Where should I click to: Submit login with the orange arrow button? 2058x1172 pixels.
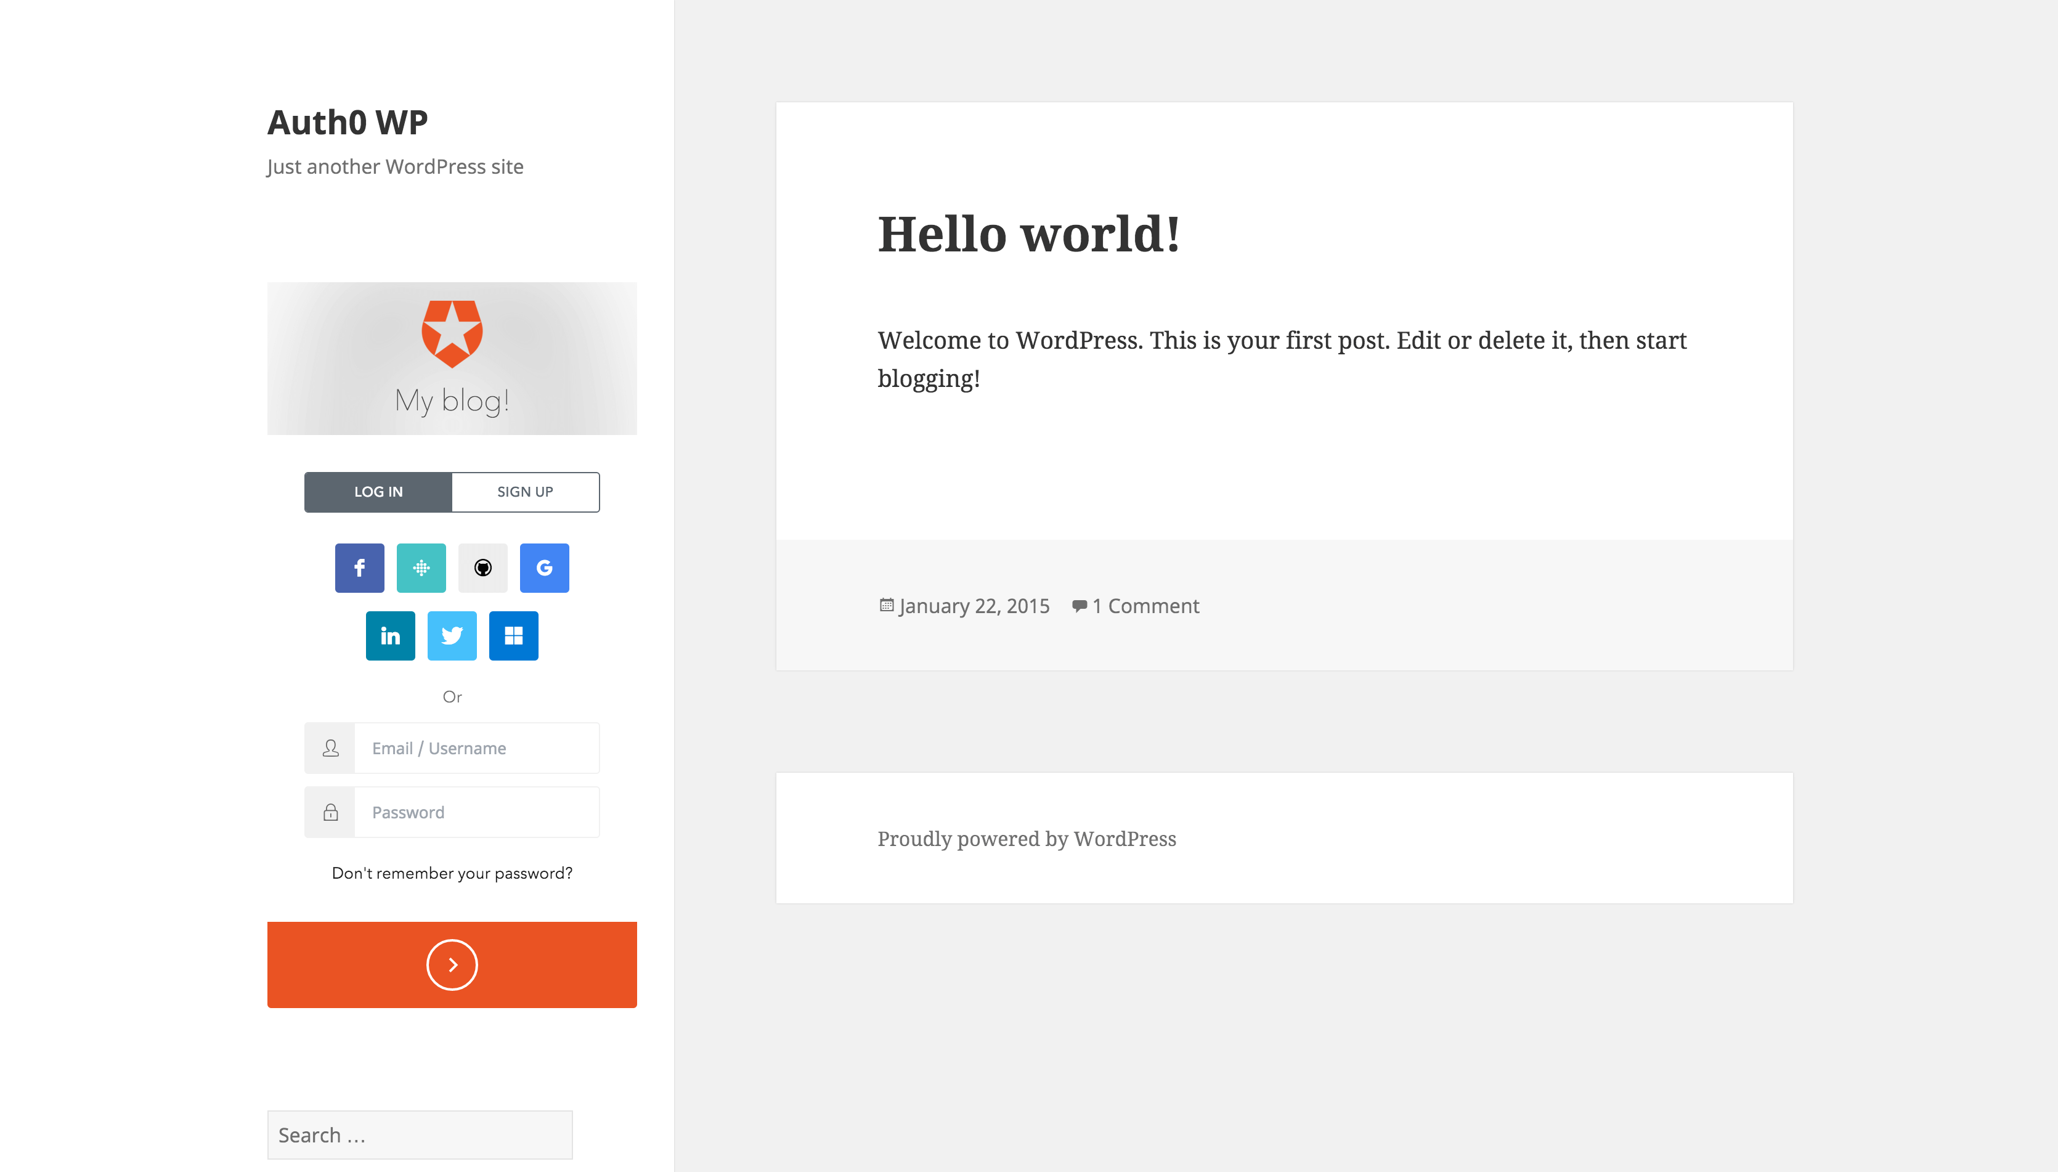452,964
